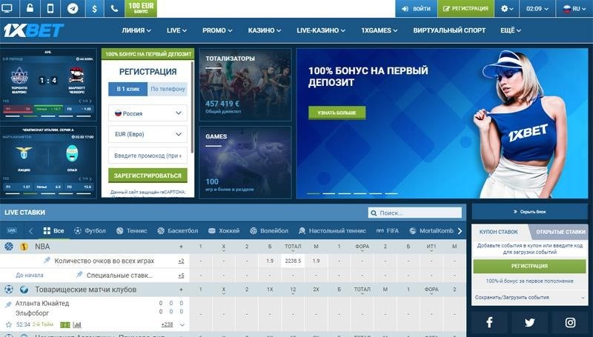Open match statistics bar chart icon
This screenshot has width=593, height=337.
pos(77,324)
